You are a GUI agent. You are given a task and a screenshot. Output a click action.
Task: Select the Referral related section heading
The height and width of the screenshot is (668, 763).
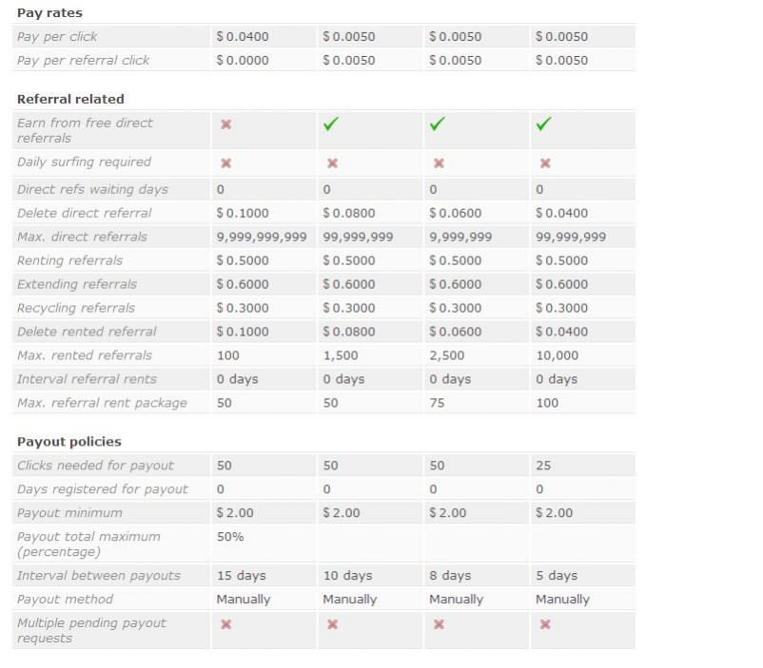pos(70,99)
